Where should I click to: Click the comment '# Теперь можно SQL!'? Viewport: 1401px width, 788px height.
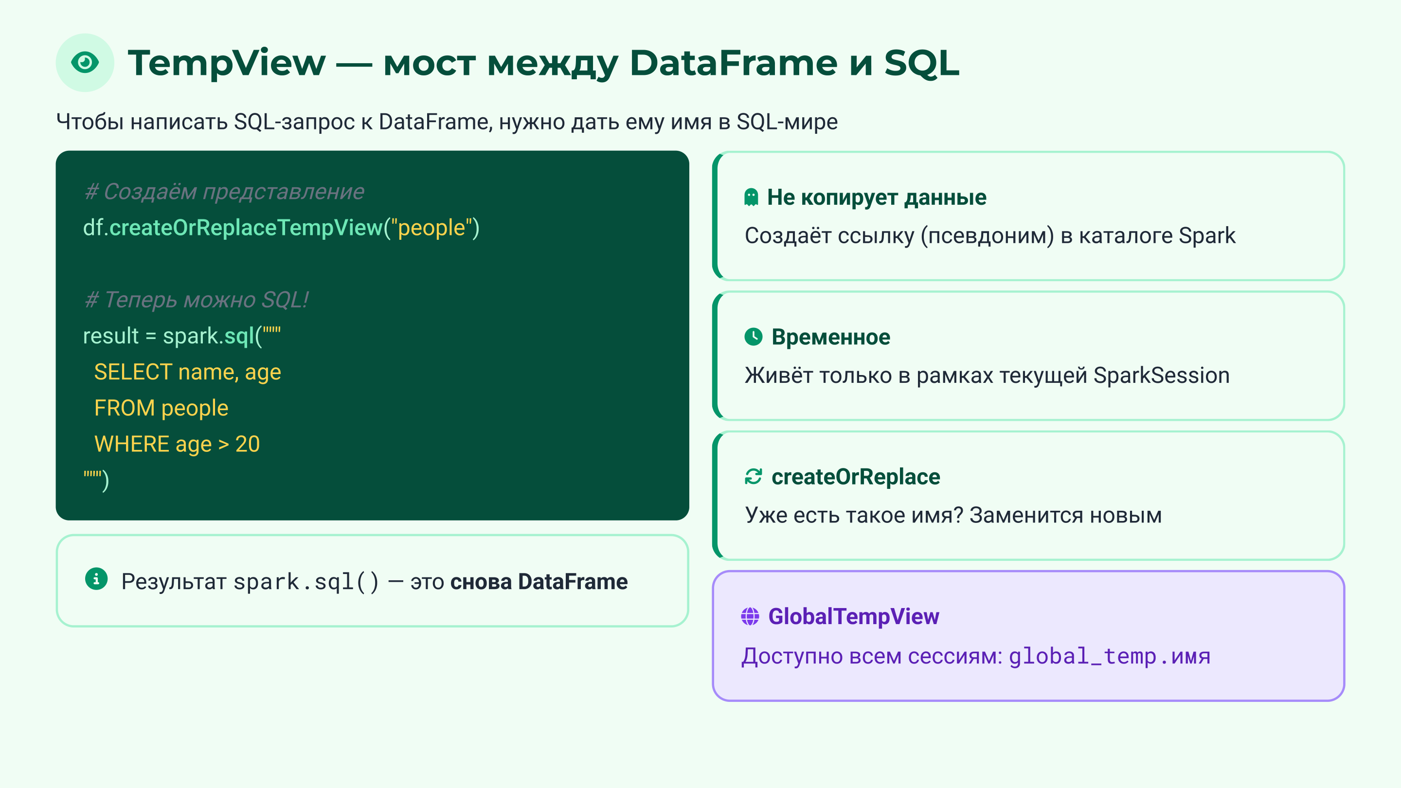(x=197, y=300)
